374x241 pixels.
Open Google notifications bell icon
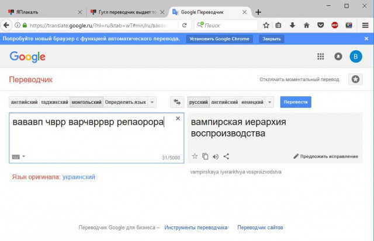[x=338, y=57]
